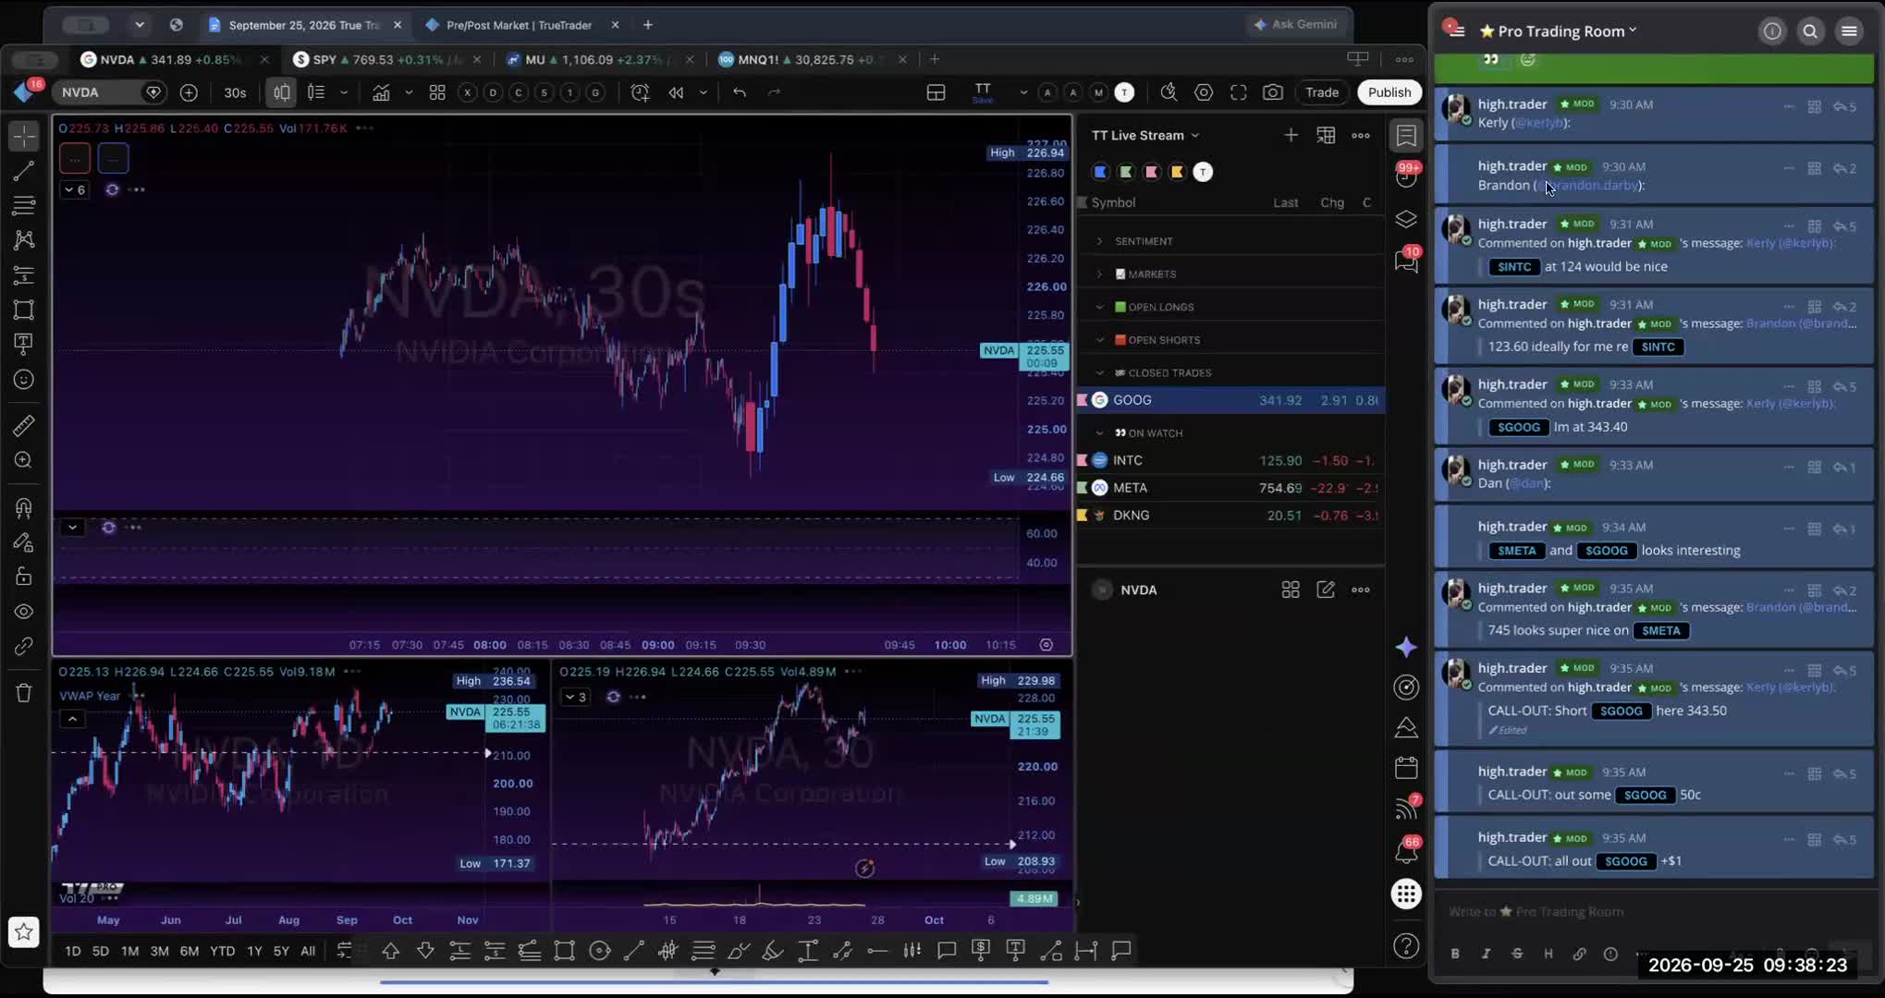Screen dimensions: 1885x998
Task: Open the Pre/Post Market TrueTrader browser tab
Action: coord(520,25)
